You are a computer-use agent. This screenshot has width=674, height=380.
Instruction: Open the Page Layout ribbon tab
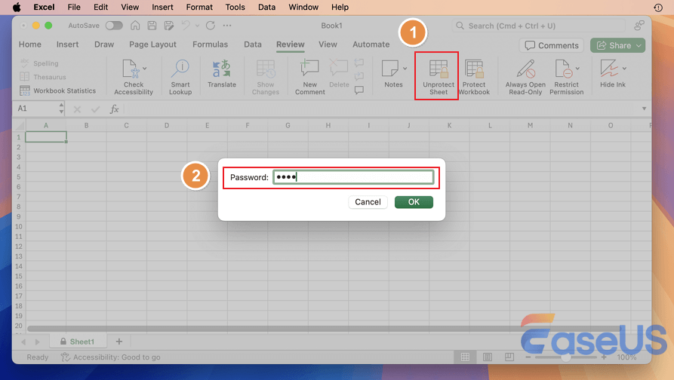[x=152, y=44]
